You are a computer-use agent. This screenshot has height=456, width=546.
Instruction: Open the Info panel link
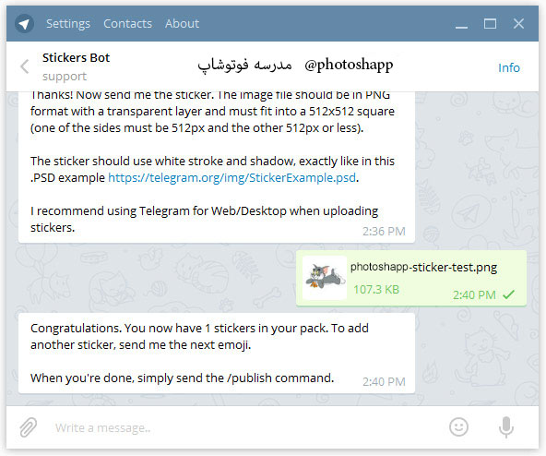[x=509, y=67]
